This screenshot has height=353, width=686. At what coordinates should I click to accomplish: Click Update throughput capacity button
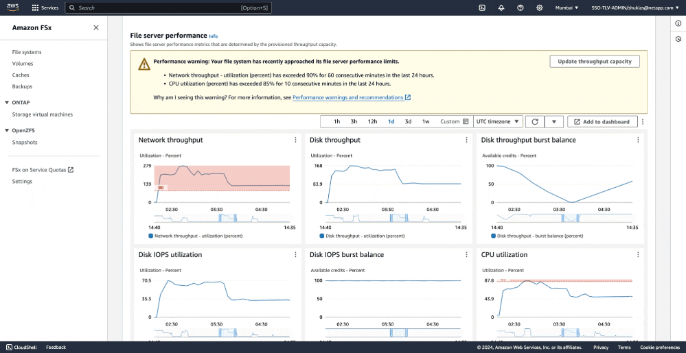coord(594,61)
